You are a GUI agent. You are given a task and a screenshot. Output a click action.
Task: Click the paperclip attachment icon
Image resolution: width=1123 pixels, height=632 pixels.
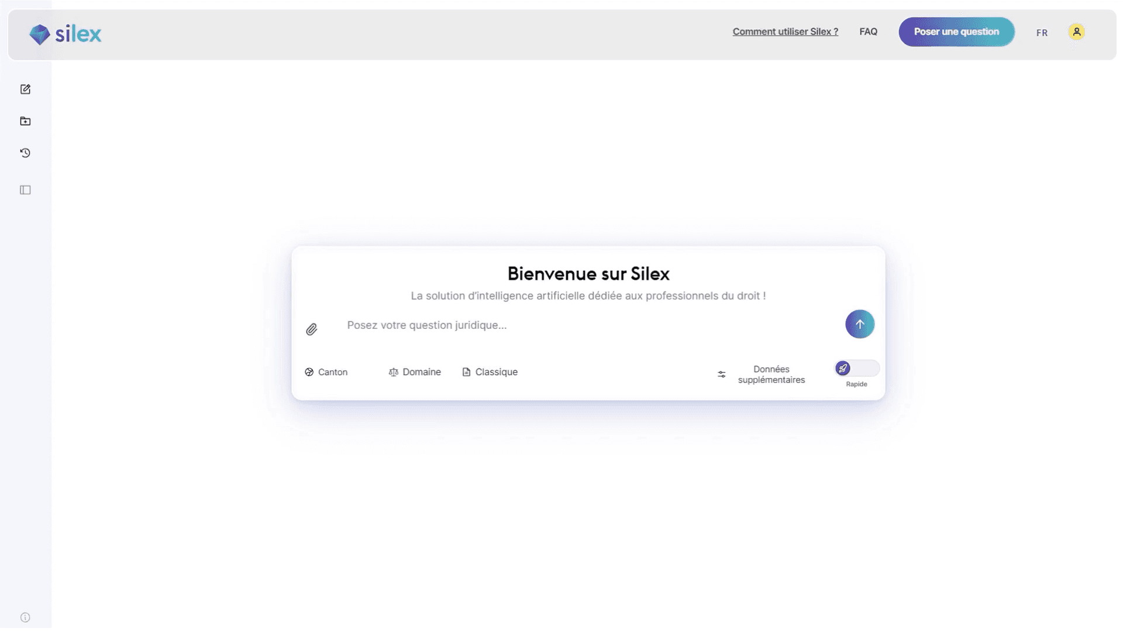tap(312, 329)
